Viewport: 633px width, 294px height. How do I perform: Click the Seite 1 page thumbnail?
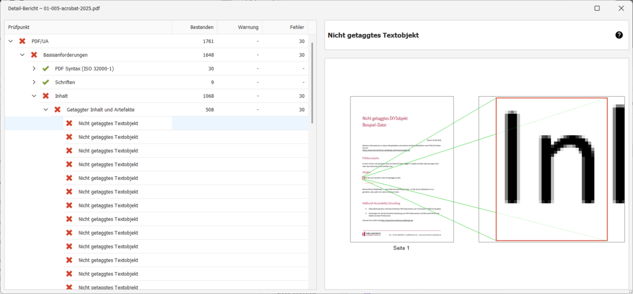pyautogui.click(x=401, y=169)
